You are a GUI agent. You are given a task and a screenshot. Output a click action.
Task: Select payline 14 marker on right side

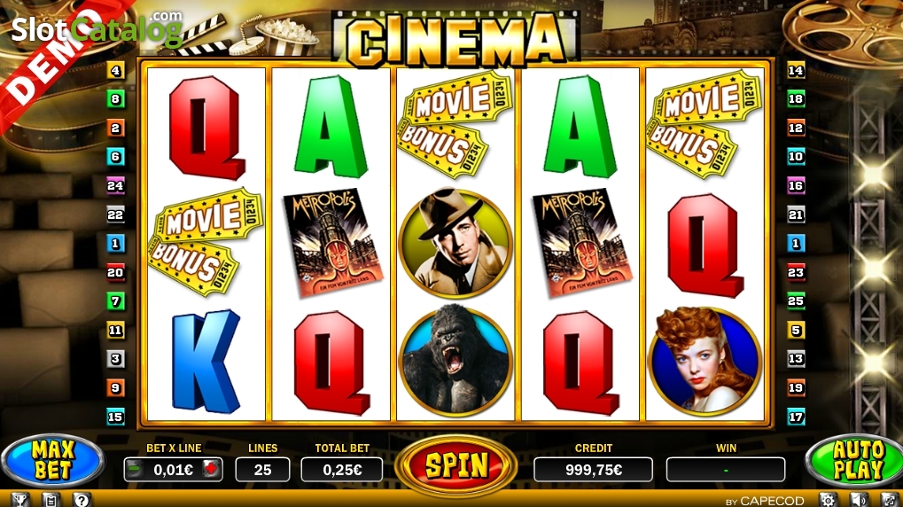point(796,71)
